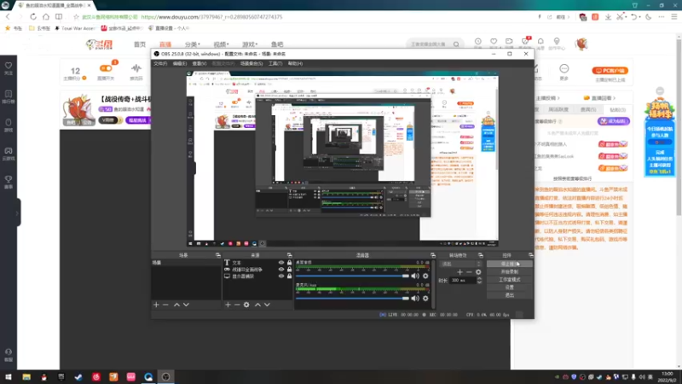Open the transition type dropdown
The image size is (682, 384).
[461, 264]
